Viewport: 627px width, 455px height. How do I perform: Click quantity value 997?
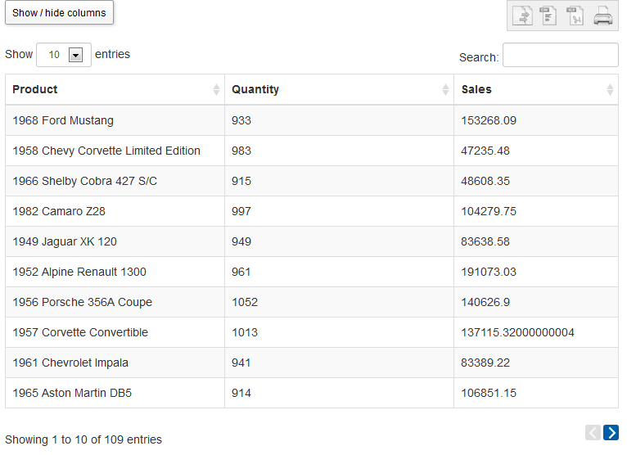[241, 211]
